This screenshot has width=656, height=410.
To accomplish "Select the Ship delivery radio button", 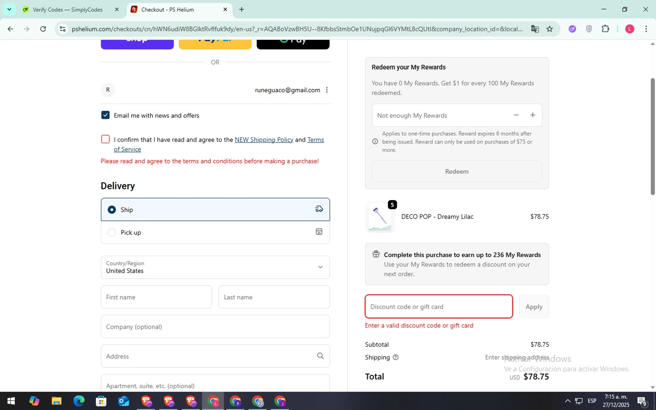I will (112, 210).
